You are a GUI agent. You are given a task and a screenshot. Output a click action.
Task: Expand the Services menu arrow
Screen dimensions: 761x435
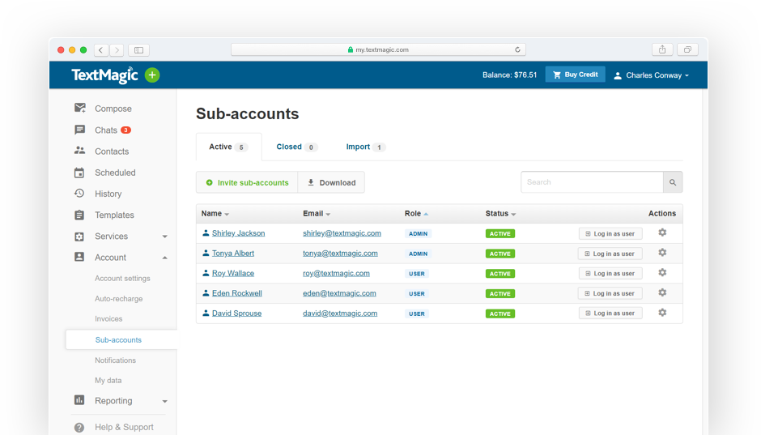(x=165, y=237)
